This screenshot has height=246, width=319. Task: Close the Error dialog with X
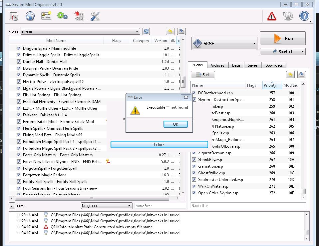pos(186,97)
